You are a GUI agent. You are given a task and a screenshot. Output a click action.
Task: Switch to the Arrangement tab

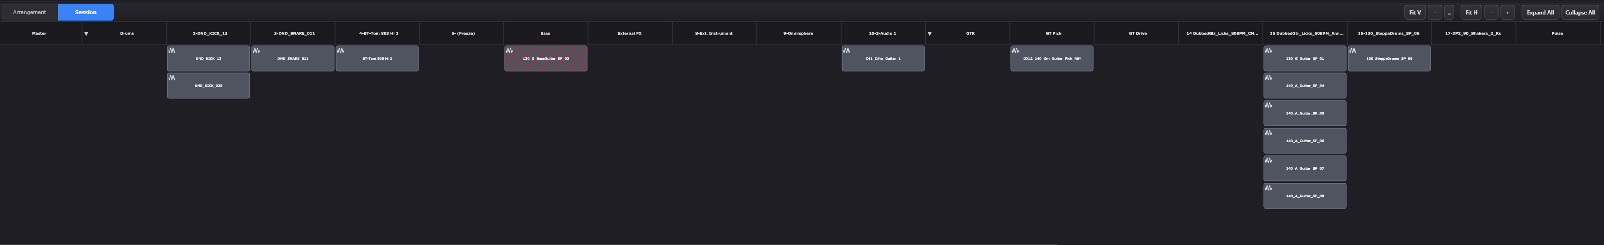click(x=29, y=13)
